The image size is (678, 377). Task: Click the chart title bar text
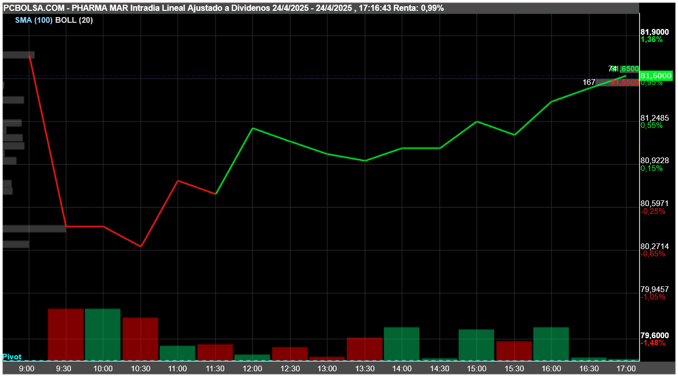pyautogui.click(x=224, y=8)
